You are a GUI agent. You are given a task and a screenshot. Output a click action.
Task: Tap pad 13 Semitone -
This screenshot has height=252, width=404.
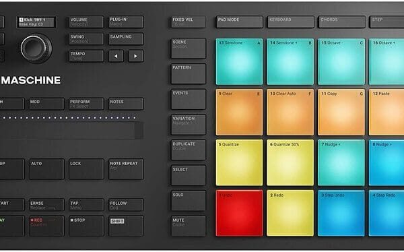pos(239,61)
